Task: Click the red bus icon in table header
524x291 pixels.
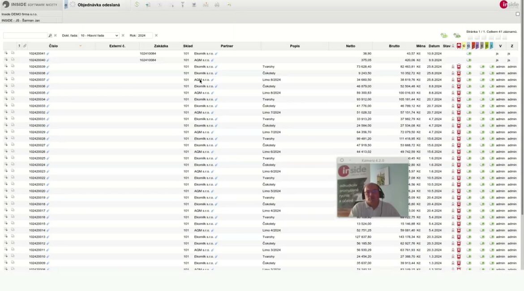Action: click(459, 46)
